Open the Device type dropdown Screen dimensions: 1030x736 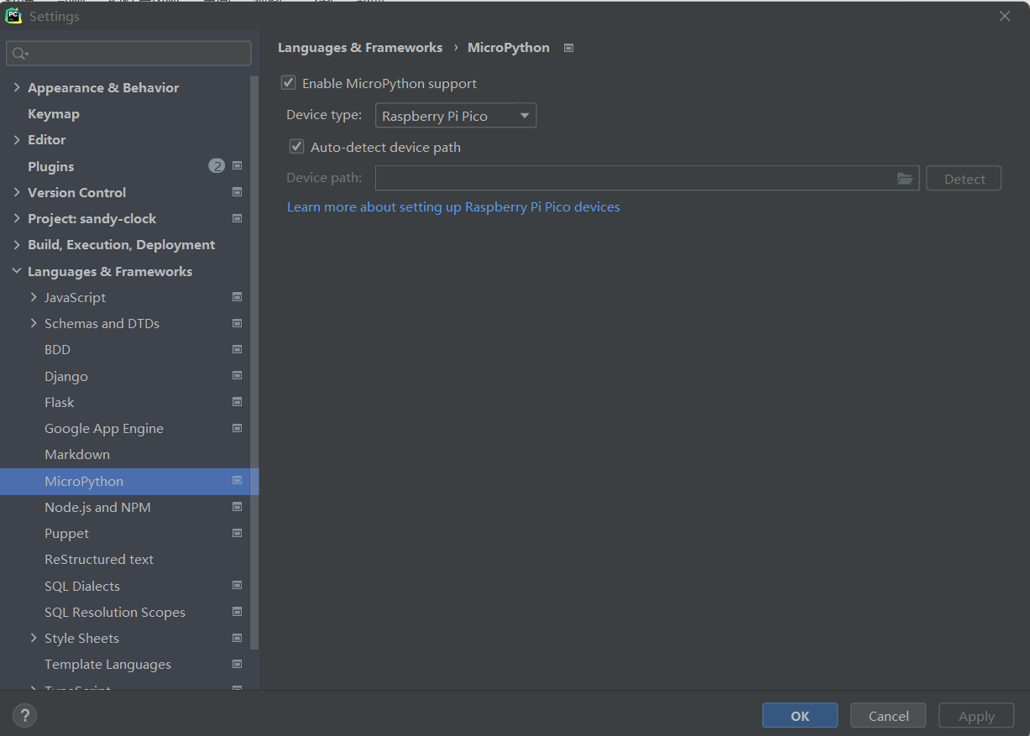pyautogui.click(x=456, y=116)
